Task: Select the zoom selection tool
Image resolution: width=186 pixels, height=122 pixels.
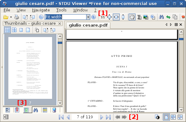Action: point(153,17)
